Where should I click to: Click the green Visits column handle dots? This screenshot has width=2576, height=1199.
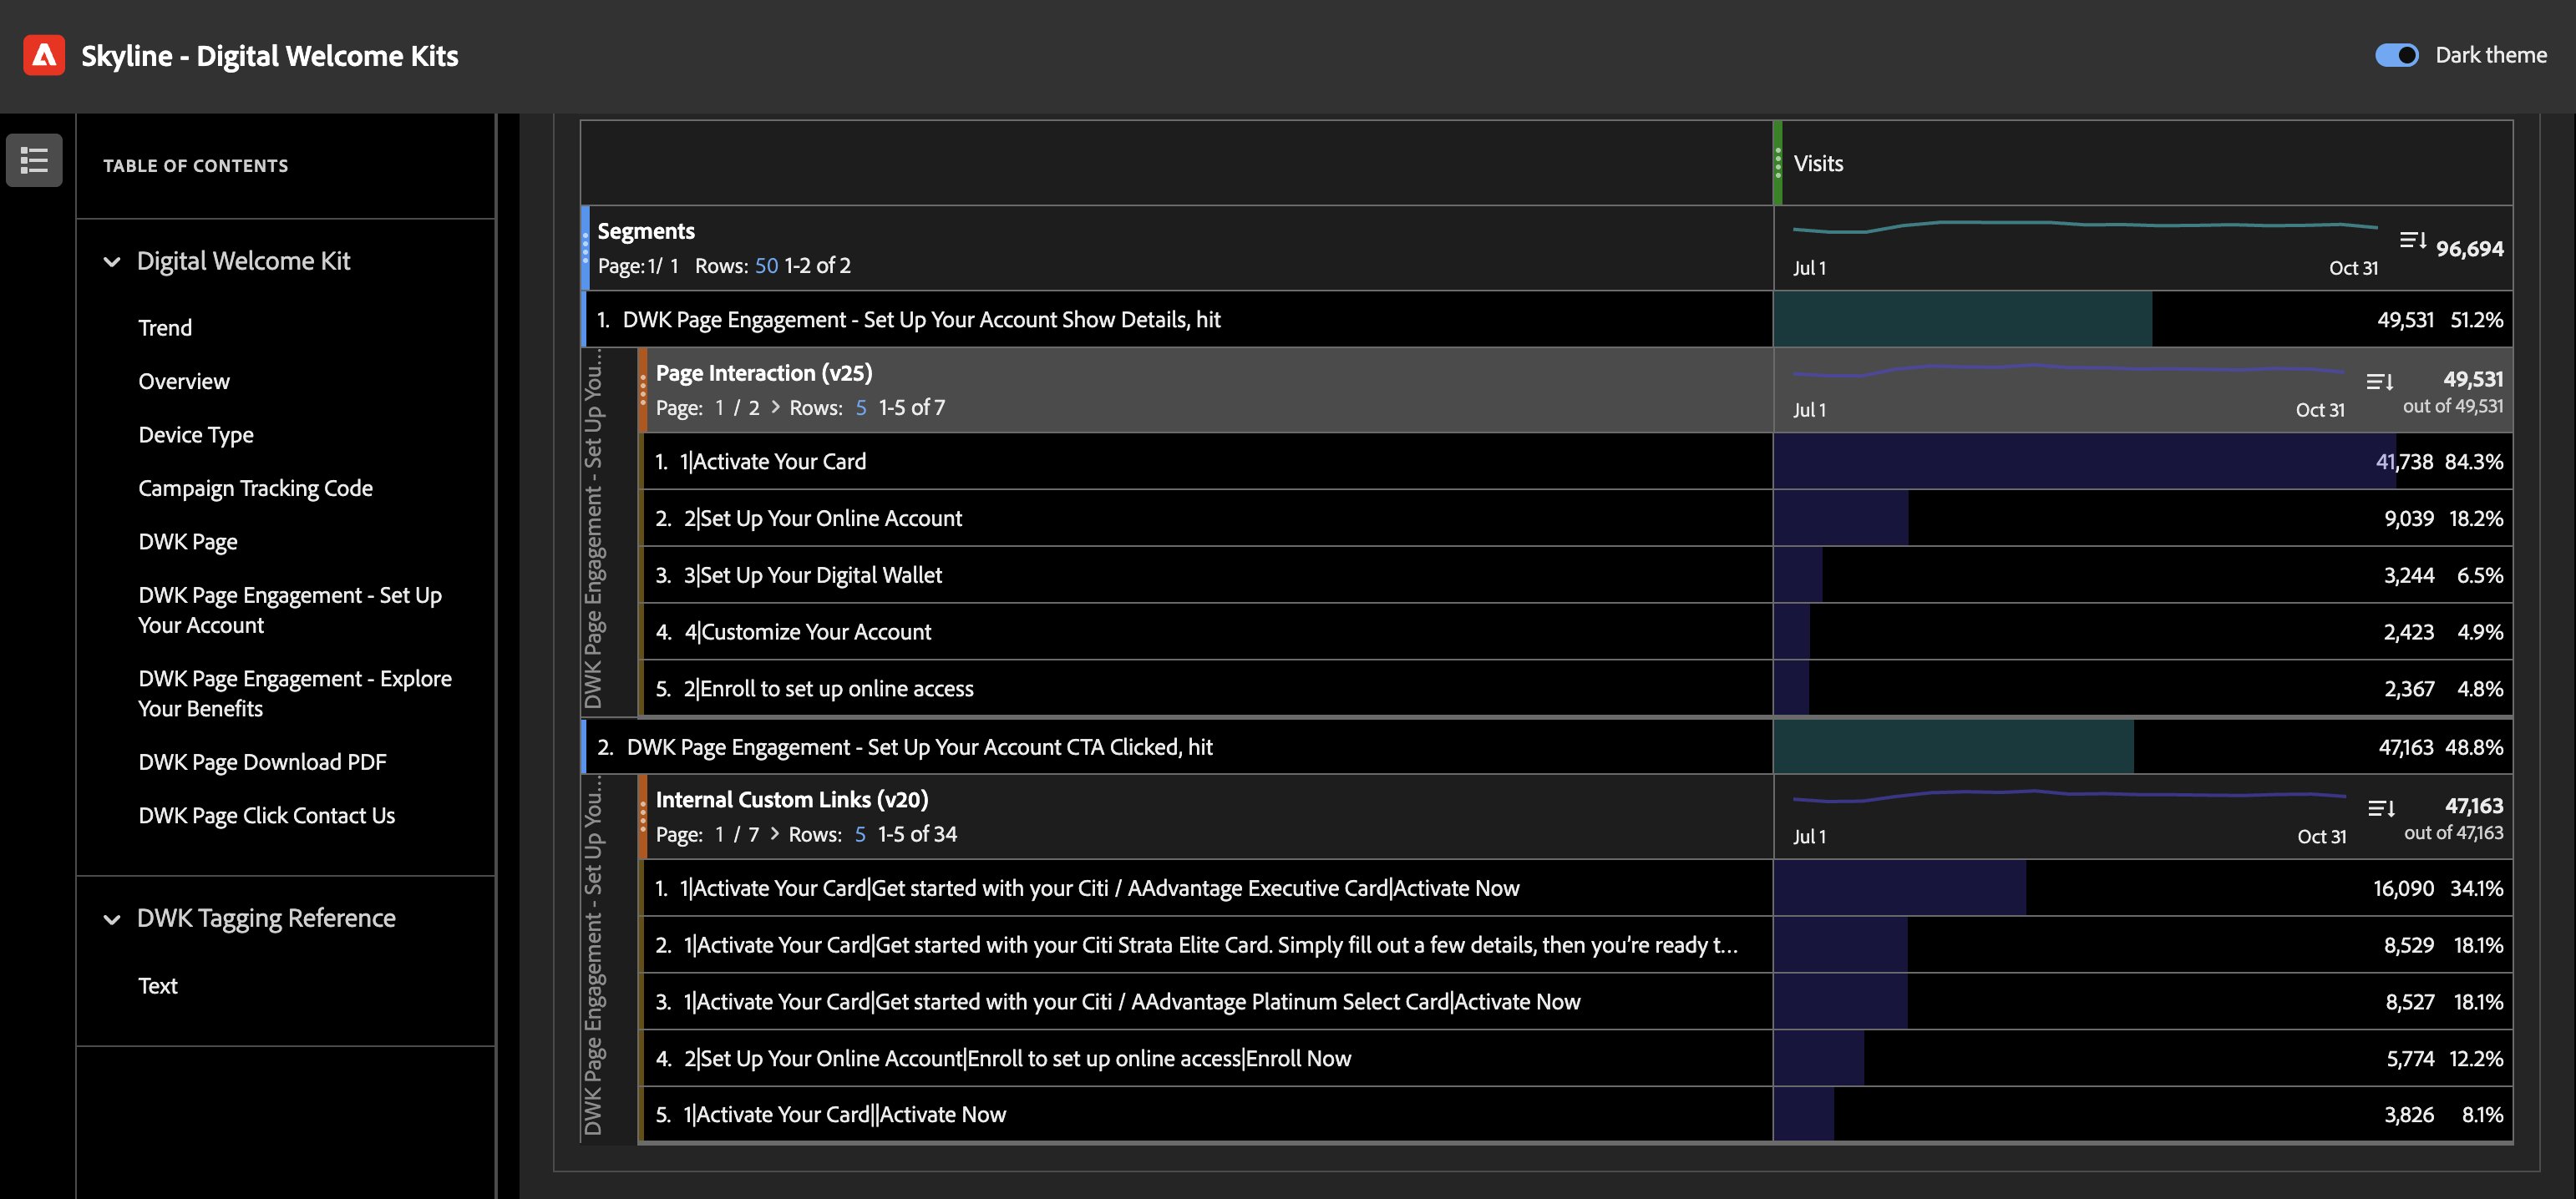pyautogui.click(x=1778, y=163)
